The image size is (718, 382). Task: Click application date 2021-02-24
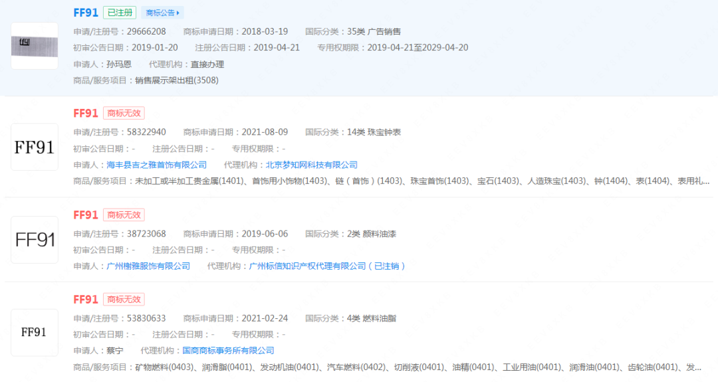(x=265, y=318)
